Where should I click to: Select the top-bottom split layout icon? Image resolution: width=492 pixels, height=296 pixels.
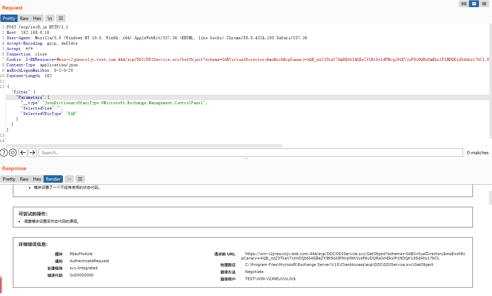(474, 4)
